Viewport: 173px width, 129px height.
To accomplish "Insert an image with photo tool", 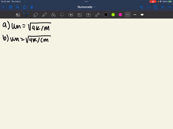I will tap(80, 15).
